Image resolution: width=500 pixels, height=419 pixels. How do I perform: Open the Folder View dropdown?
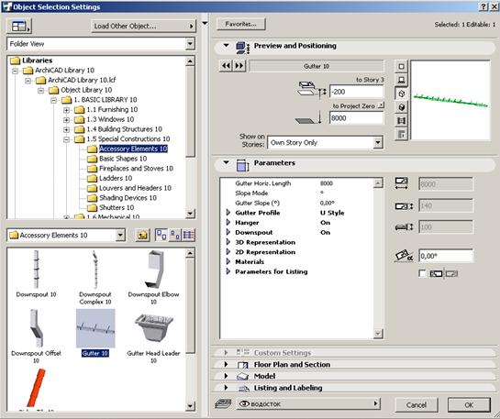click(190, 44)
